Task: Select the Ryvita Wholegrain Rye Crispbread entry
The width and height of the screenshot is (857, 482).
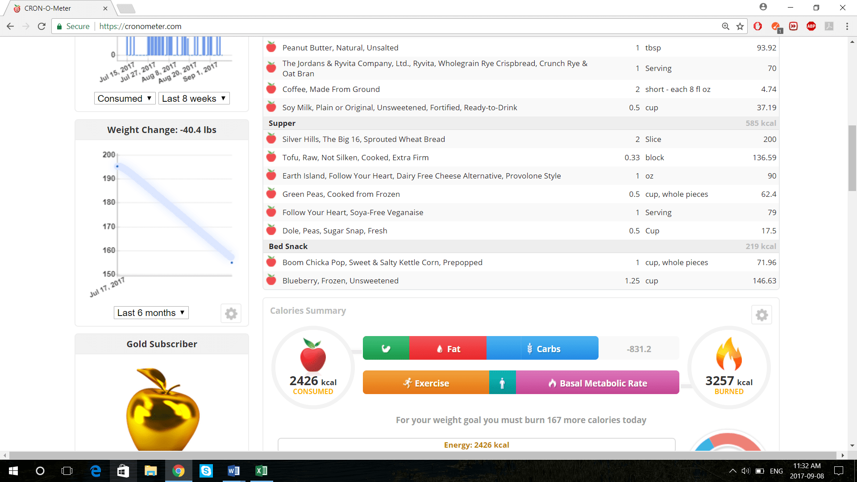Action: pyautogui.click(x=521, y=68)
